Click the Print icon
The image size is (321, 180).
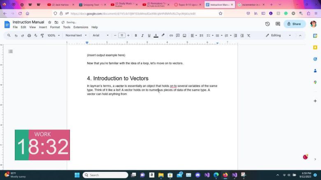29,35
